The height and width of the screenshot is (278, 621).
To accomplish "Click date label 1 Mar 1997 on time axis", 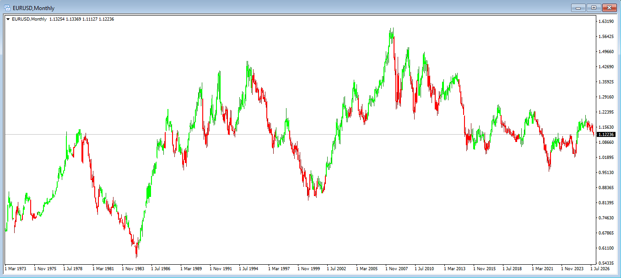I will (280, 269).
